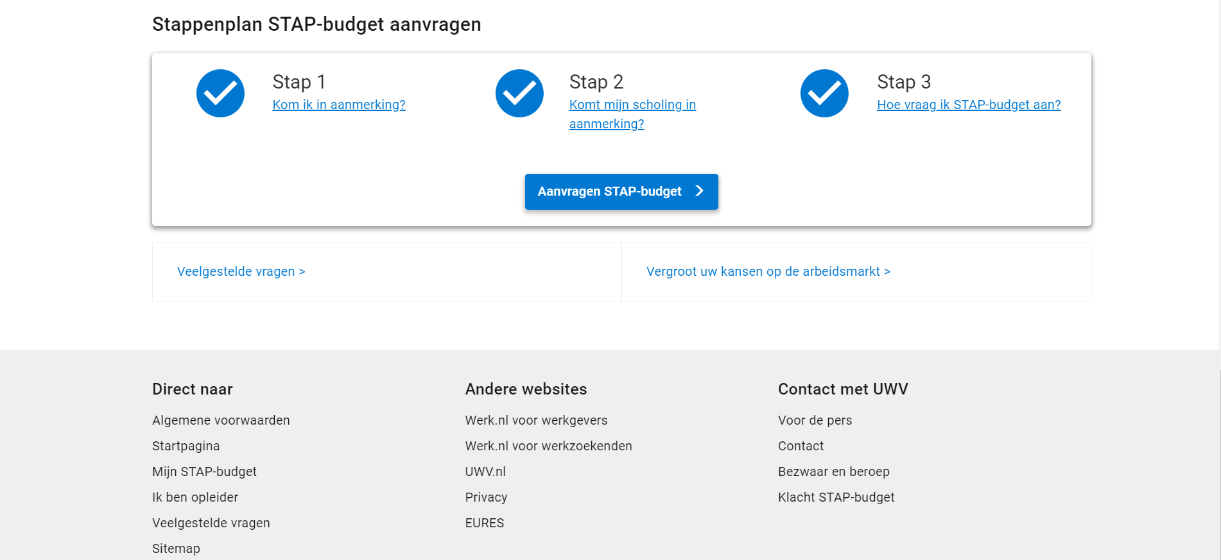Screen dimensions: 1221x560
Task: Open UWV.nl website link
Action: (x=485, y=471)
